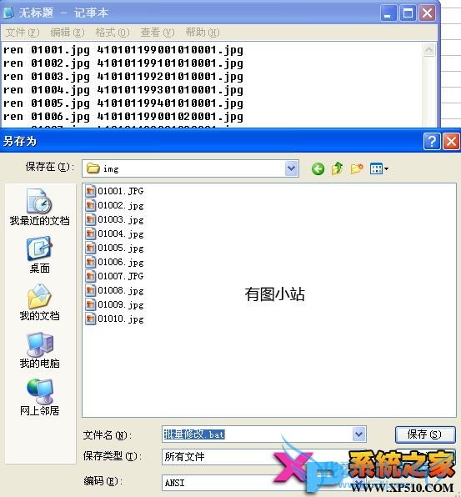Open Notepad File (文件) menu

[x=23, y=33]
